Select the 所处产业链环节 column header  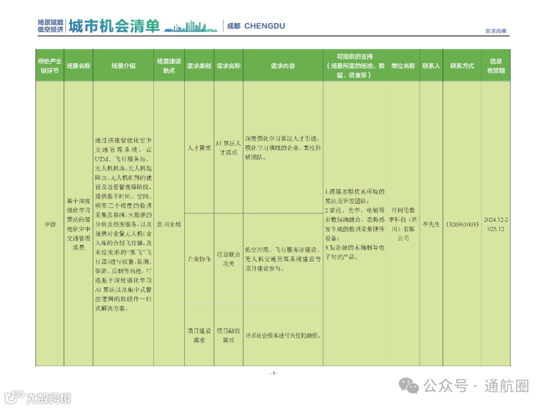pyautogui.click(x=50, y=66)
